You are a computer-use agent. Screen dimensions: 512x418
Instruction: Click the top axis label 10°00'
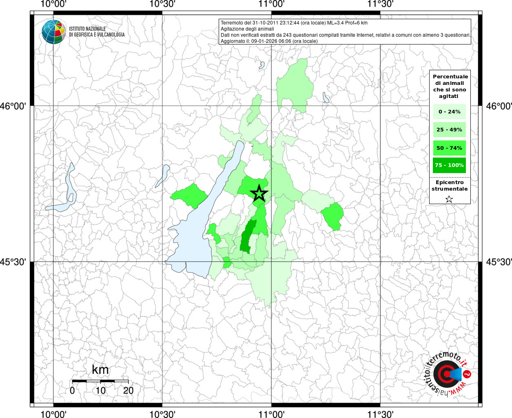click(54, 4)
